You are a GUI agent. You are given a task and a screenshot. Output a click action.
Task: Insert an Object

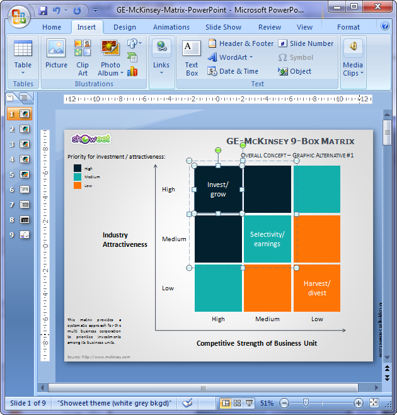click(x=294, y=71)
